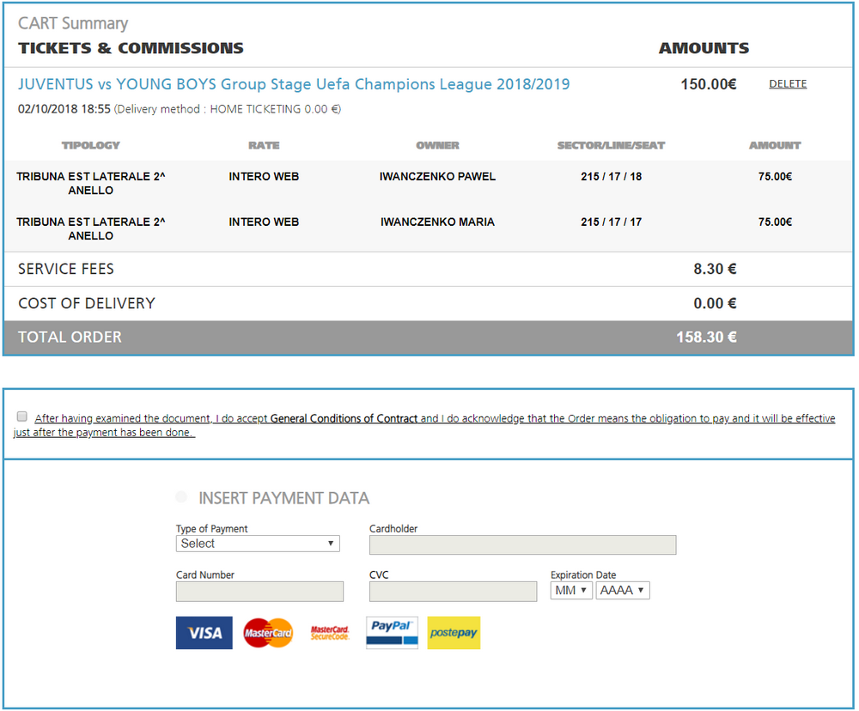Open the Type of Payment dropdown
859x711 pixels.
pos(258,544)
